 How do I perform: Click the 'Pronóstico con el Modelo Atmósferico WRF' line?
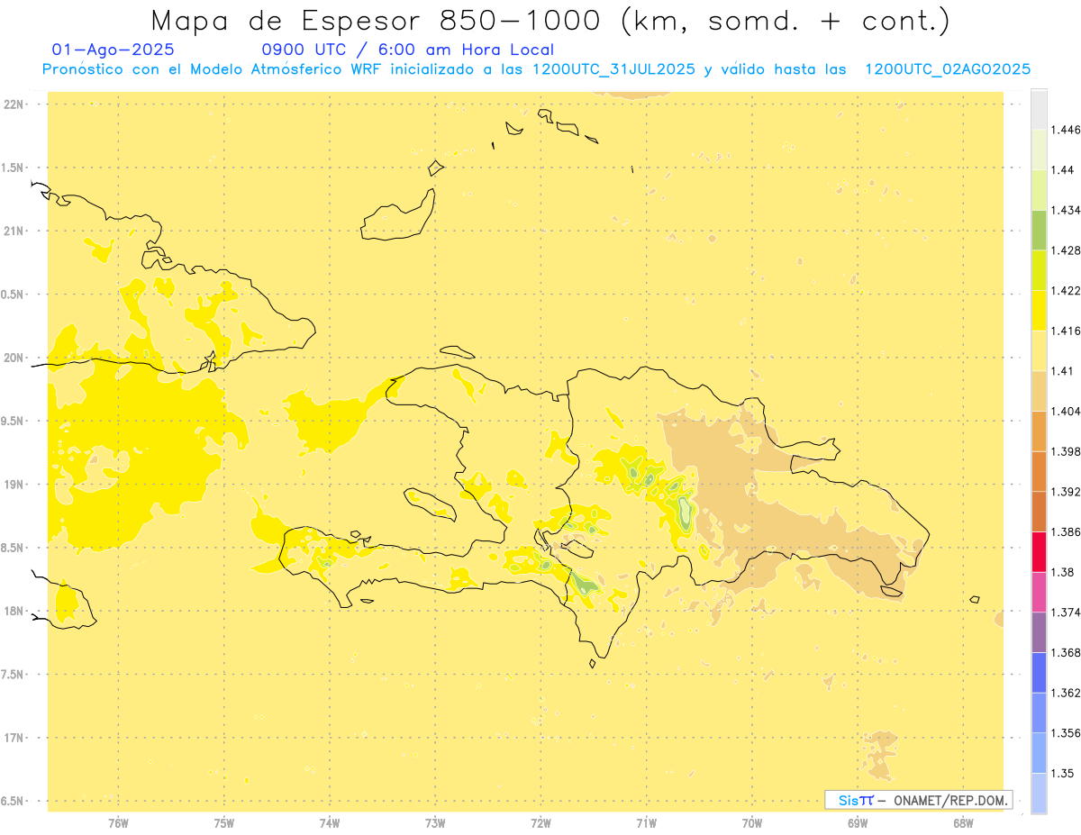pyautogui.click(x=535, y=69)
